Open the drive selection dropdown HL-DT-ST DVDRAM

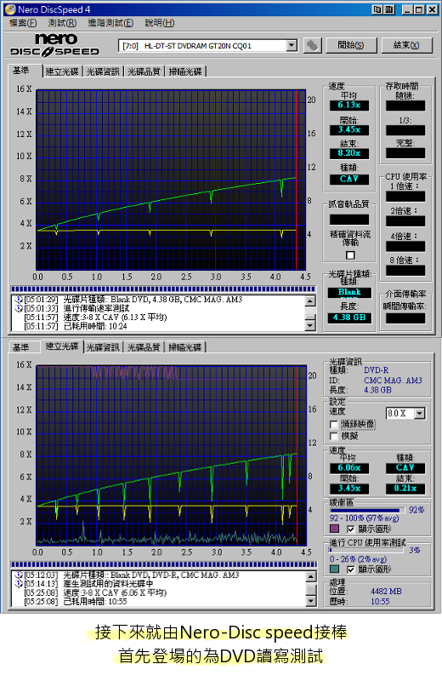click(207, 45)
